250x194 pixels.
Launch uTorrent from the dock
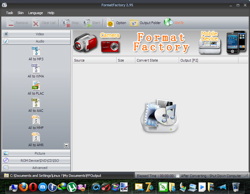pos(72,187)
